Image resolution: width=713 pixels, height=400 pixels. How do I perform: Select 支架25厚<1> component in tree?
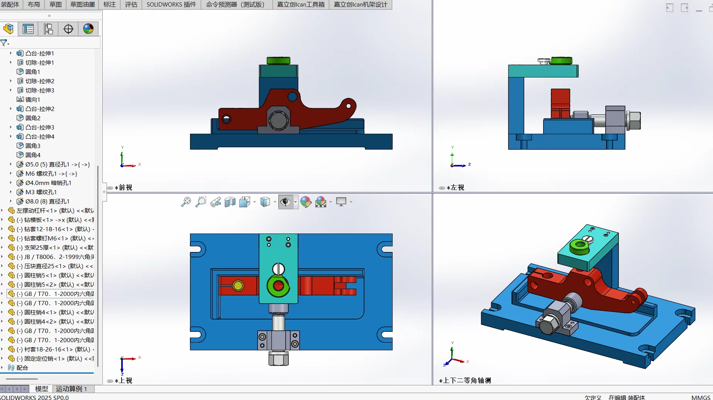pyautogui.click(x=51, y=247)
